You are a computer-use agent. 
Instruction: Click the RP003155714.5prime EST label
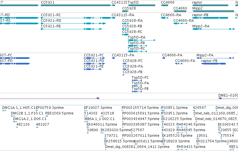(x=140, y=108)
